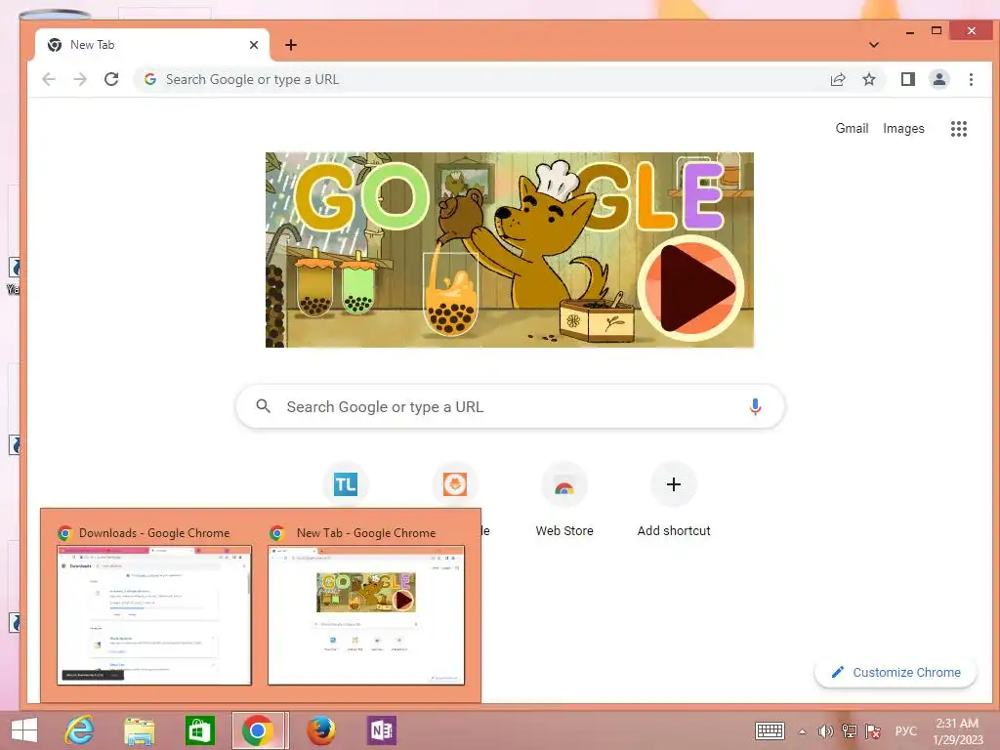Open the Images link

(903, 128)
